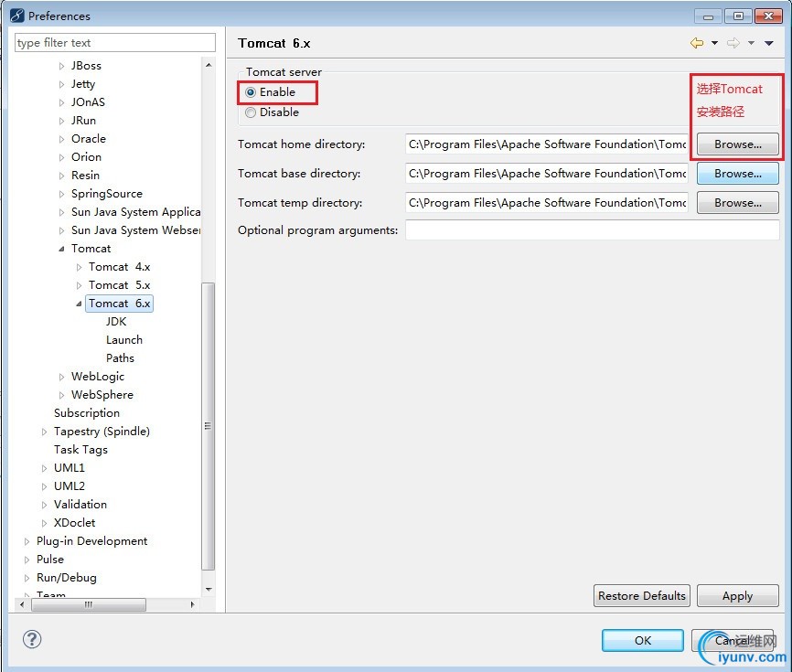
Task: Select the Run/Debug tree item
Action: [x=66, y=578]
